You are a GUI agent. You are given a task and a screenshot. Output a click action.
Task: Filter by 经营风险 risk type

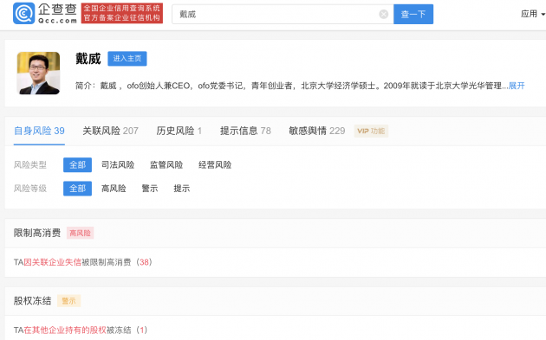click(215, 164)
